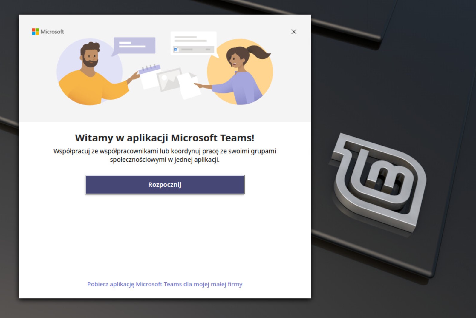The width and height of the screenshot is (476, 318).
Task: Click the white message card near the woman
Action: (194, 44)
